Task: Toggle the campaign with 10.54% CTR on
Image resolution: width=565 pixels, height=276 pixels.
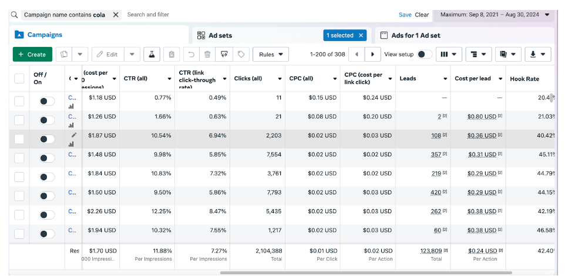Action: (47, 139)
